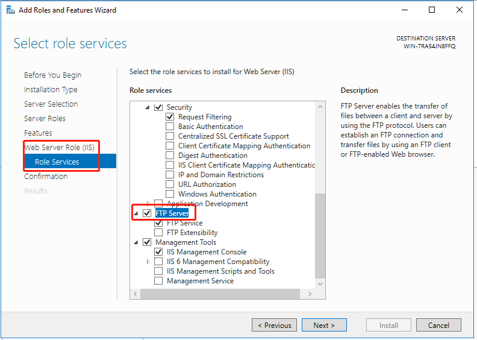Maximize the wizard window
477x340 pixels.
click(x=432, y=10)
